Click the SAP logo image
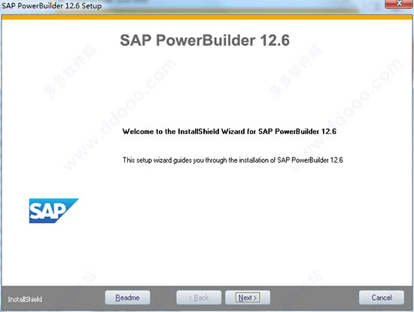The width and height of the screenshot is (414, 312). (53, 210)
